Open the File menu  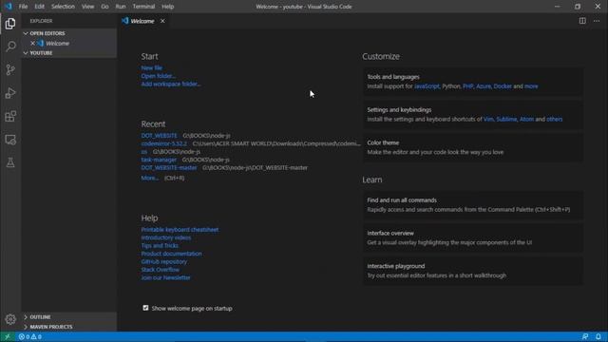[x=23, y=7]
